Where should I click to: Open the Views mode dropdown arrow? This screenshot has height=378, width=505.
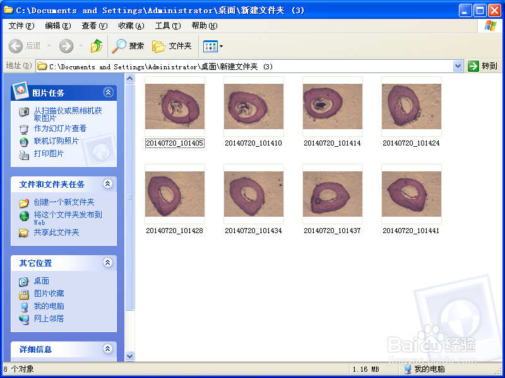222,46
